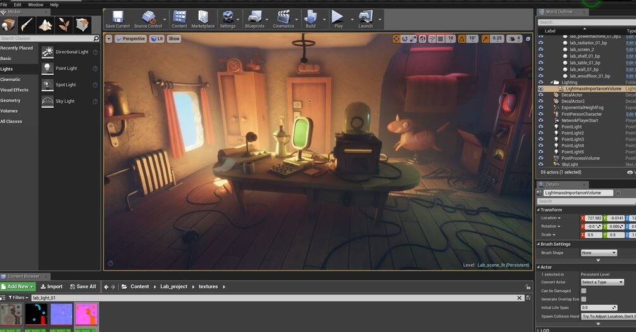Open the File menu
The width and height of the screenshot is (636, 332).
pos(4,5)
